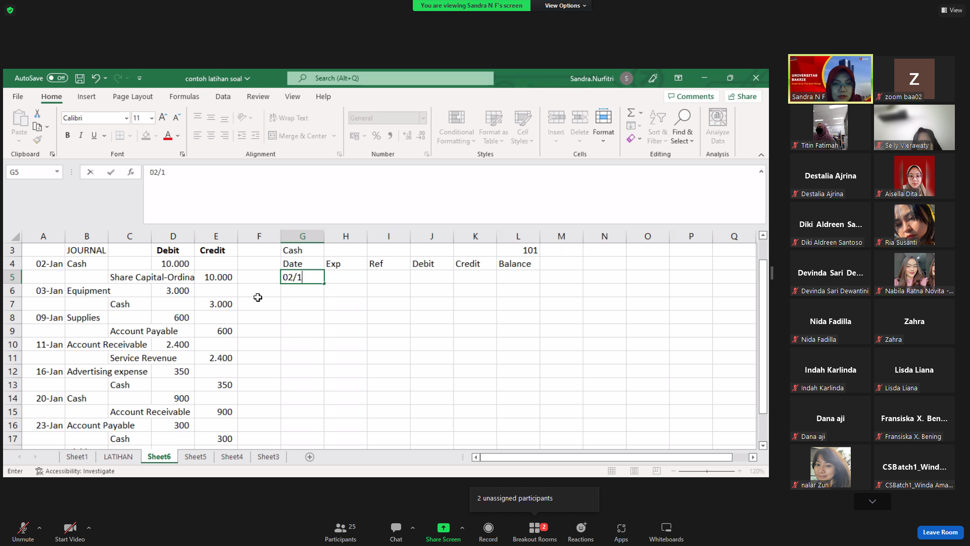Click the Center align icon
970x546 pixels.
coord(211,135)
